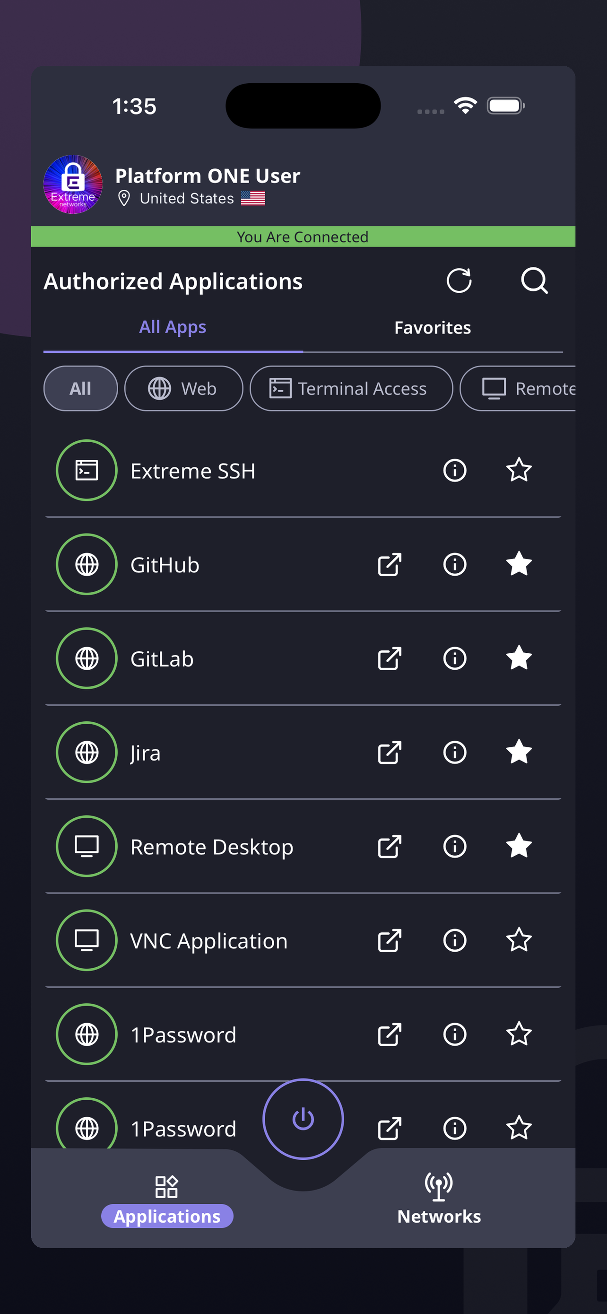The height and width of the screenshot is (1314, 607).
Task: Select the GitHub row label
Action: [x=165, y=565]
